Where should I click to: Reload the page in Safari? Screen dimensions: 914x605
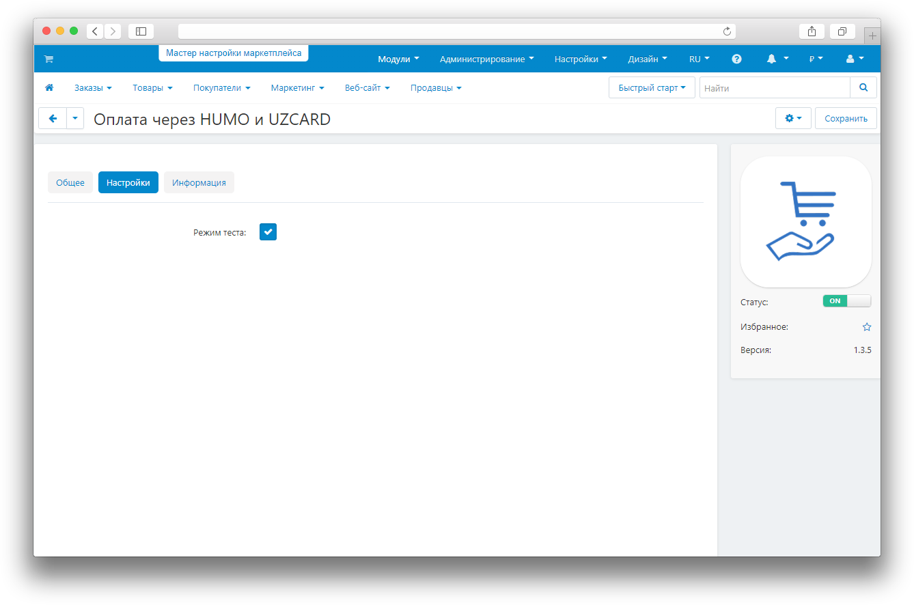pos(727,31)
